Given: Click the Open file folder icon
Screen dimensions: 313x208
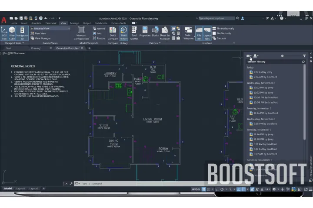Looking at the screenshot, I should point(16,18).
